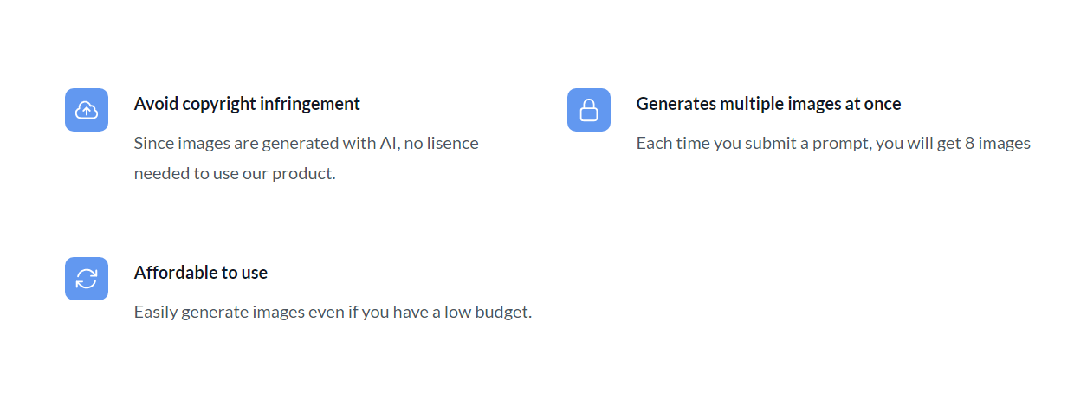Click the cloud upload icon
This screenshot has height=406, width=1074.
tap(87, 110)
